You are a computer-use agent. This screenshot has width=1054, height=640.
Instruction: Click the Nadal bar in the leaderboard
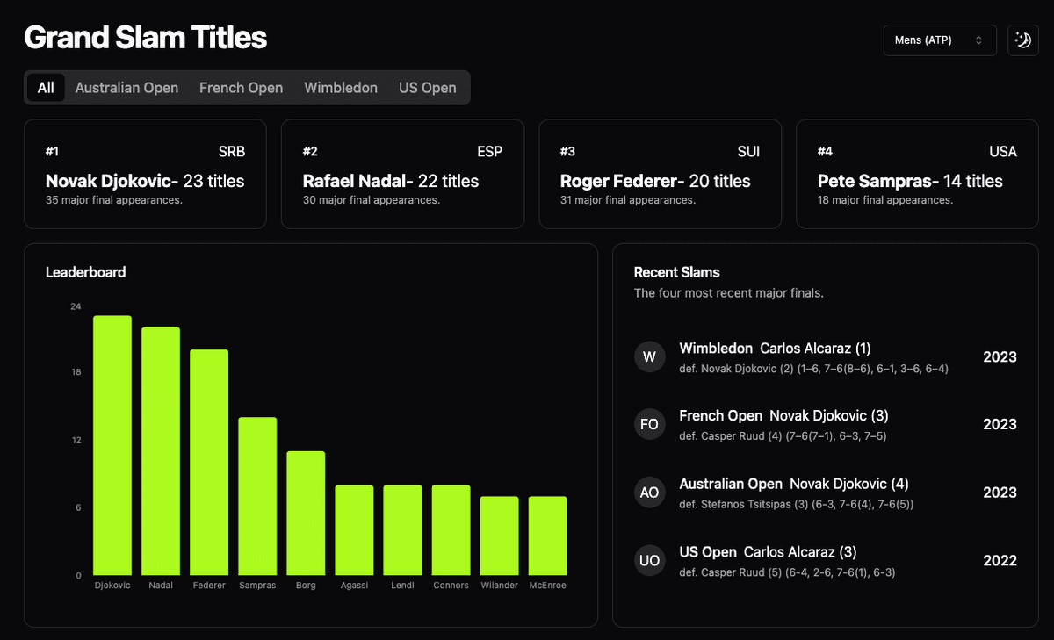[161, 451]
